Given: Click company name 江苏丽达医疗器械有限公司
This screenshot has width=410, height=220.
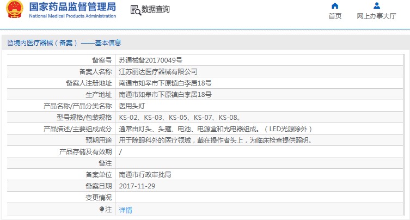Looking at the screenshot, I should (x=158, y=72).
